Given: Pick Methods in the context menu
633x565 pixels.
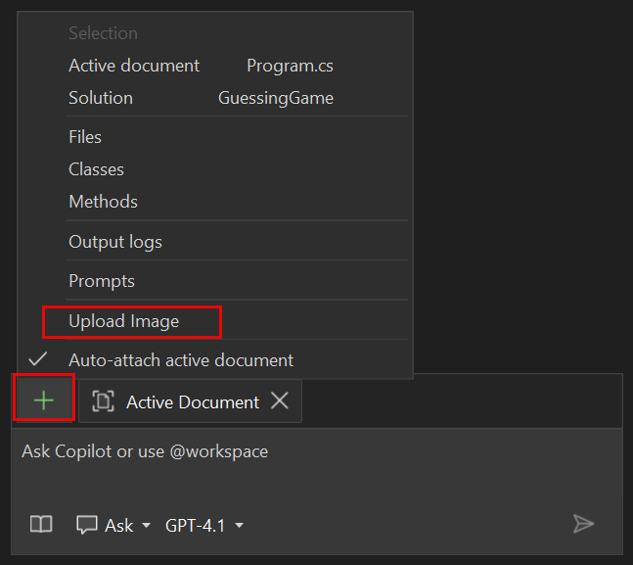Looking at the screenshot, I should [103, 202].
